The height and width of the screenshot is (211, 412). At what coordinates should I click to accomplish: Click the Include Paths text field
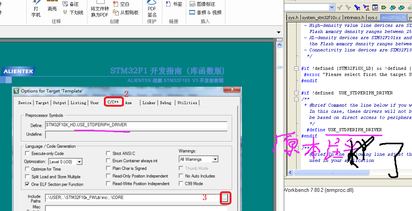(132, 198)
